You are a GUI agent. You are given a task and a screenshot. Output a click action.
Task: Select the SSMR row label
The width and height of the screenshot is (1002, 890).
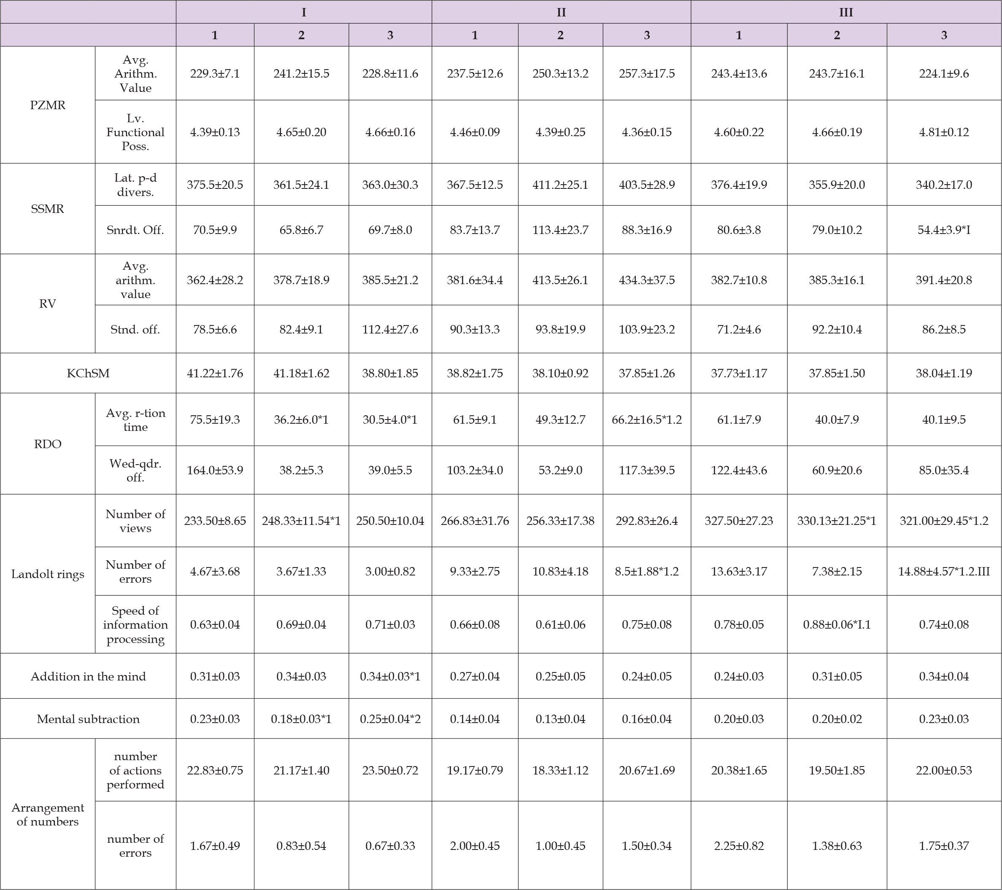(48, 209)
